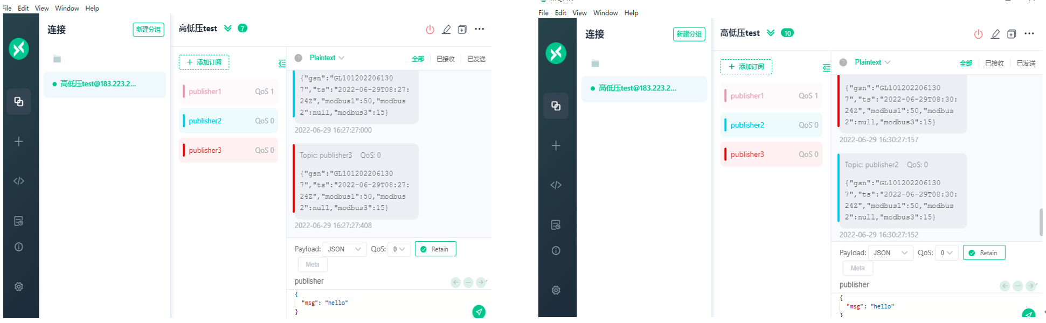
Task: Click the green send message button in left window
Action: 479,311
